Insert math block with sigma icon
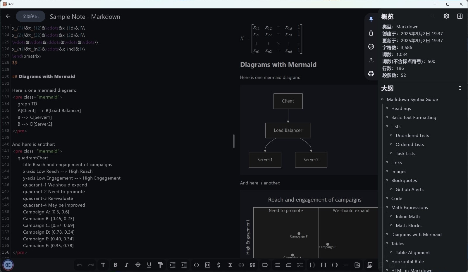 230,265
